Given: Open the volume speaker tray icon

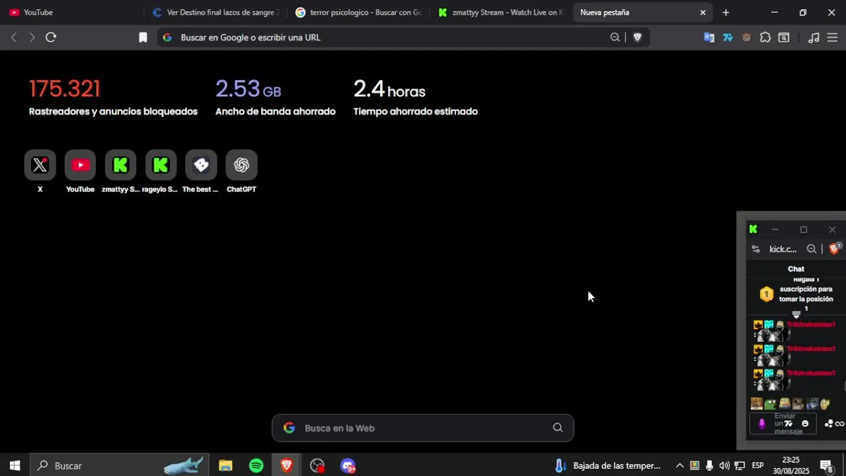Looking at the screenshot, I should point(724,465).
